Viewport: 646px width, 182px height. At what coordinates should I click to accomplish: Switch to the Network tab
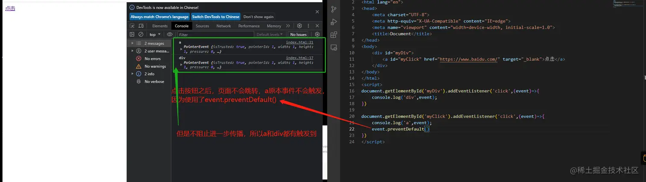click(223, 26)
